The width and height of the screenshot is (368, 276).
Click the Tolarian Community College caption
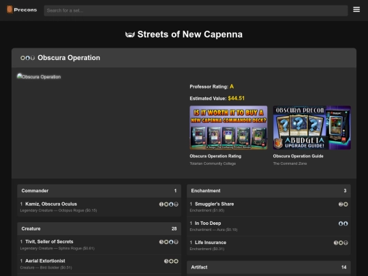click(213, 164)
